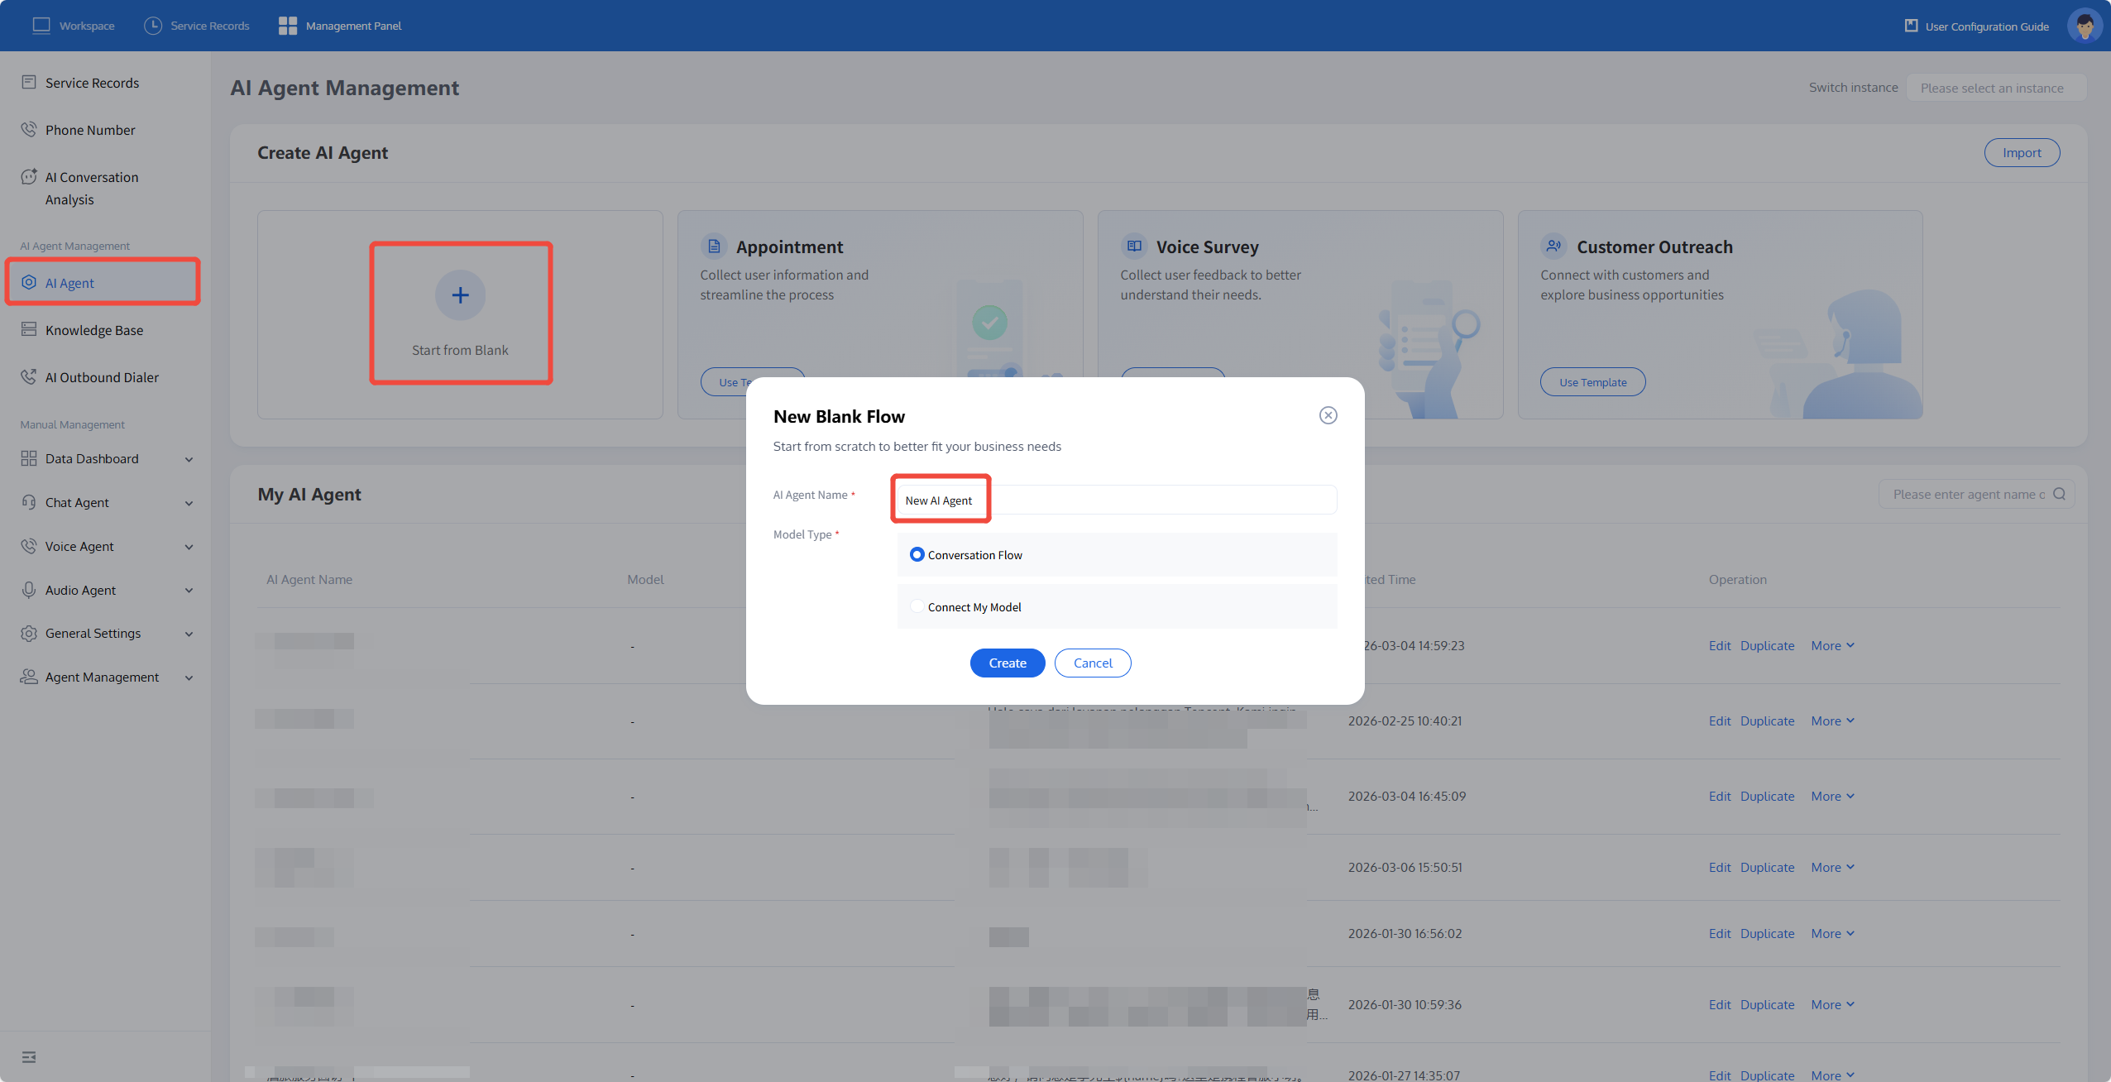Click the Knowledge Base sidebar icon
This screenshot has height=1082, width=2111.
(x=29, y=329)
